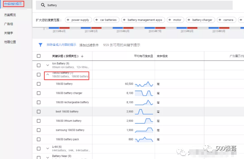The width and height of the screenshot is (244, 159).
Task: Click the funnel filter icon
Action: [x=40, y=45]
